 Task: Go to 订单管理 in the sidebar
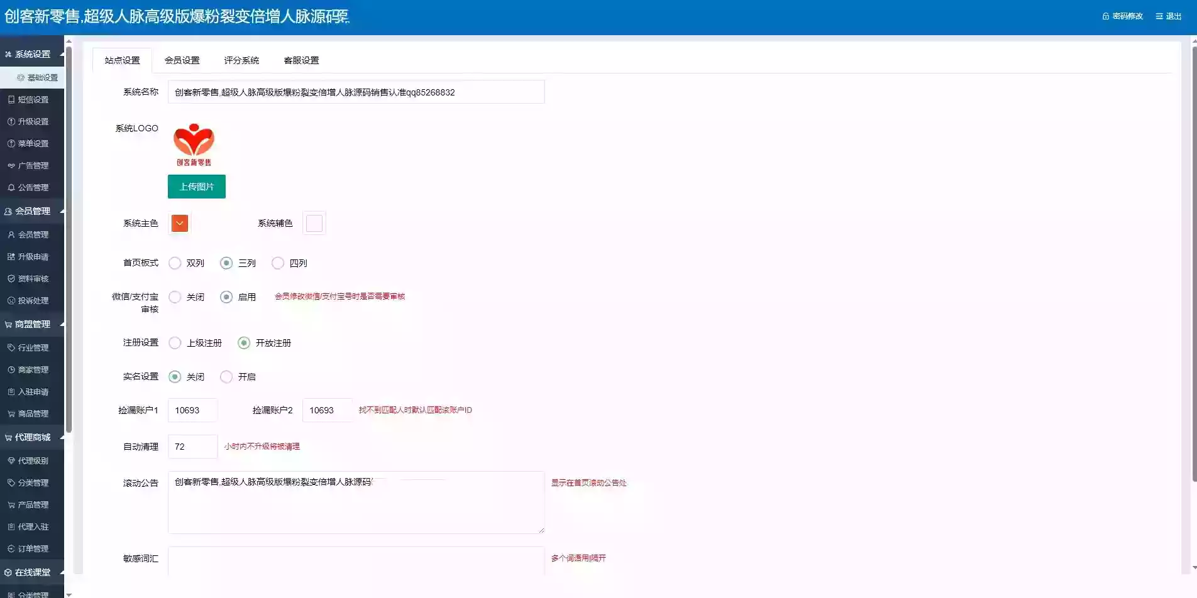[x=31, y=548]
